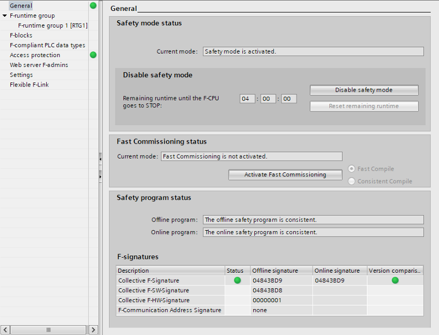Go to Web server F-admins

click(39, 65)
